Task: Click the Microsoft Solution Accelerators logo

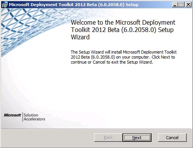Action: [x=24, y=117]
